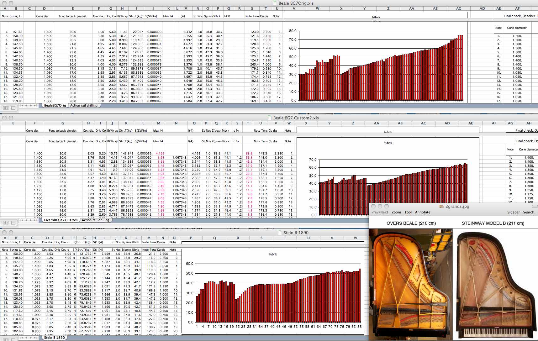Click the Beale BG7Orig.xls title bar document icon
The height and width of the screenshot is (341, 538).
(x=275, y=3)
